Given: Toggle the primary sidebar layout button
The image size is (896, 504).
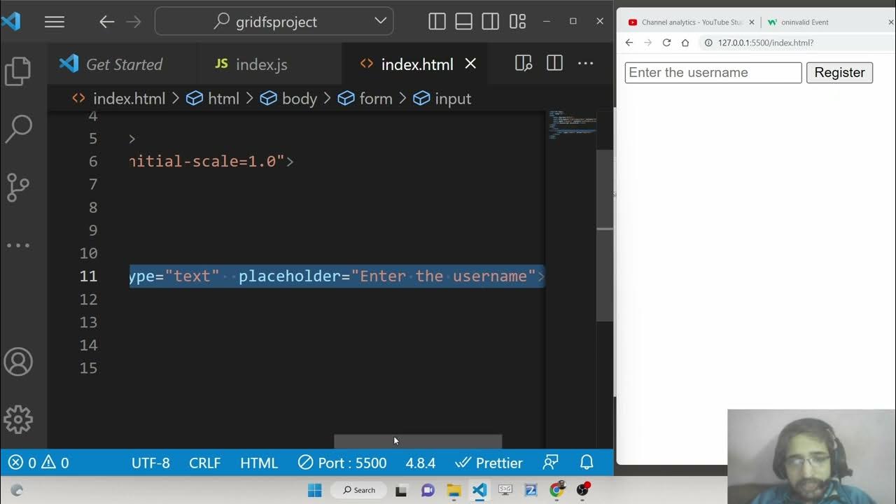Looking at the screenshot, I should tap(437, 22).
